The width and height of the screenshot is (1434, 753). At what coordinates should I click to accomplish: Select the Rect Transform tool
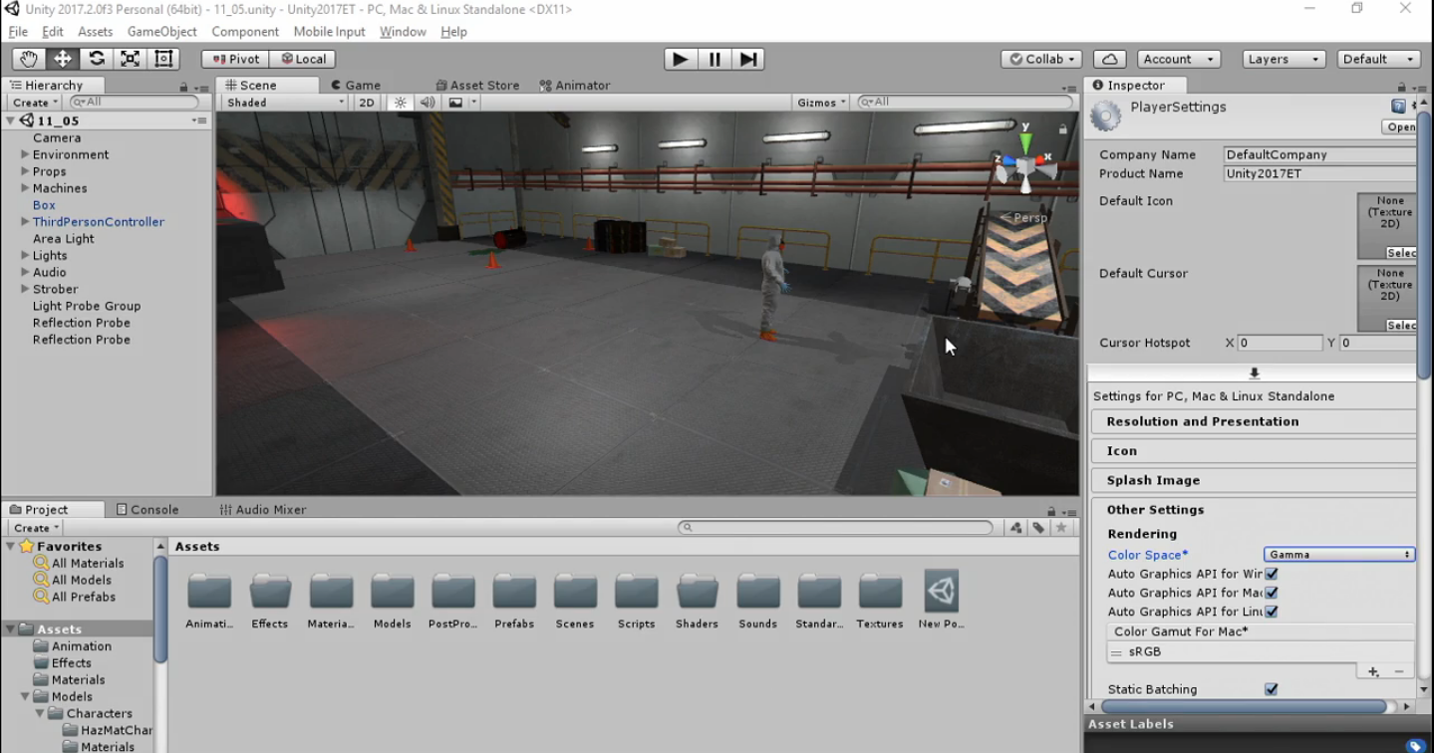(164, 59)
